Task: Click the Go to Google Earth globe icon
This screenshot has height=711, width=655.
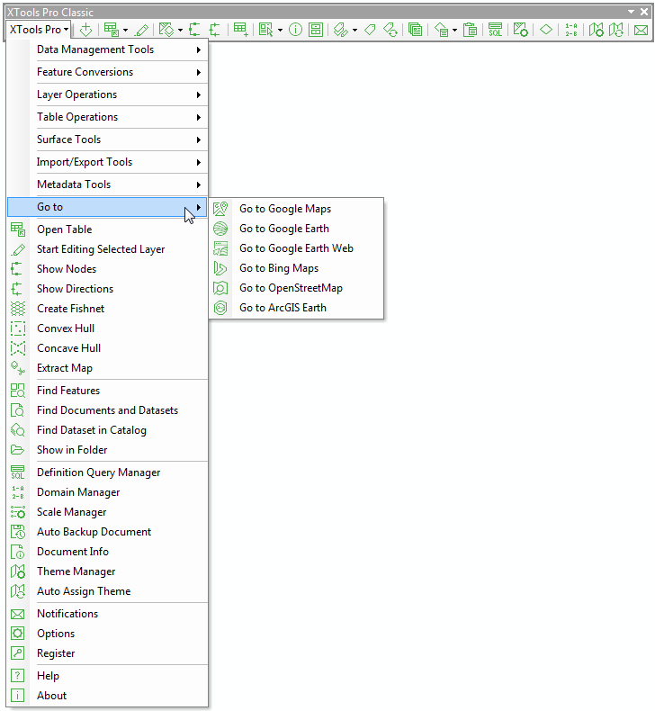Action: [220, 229]
